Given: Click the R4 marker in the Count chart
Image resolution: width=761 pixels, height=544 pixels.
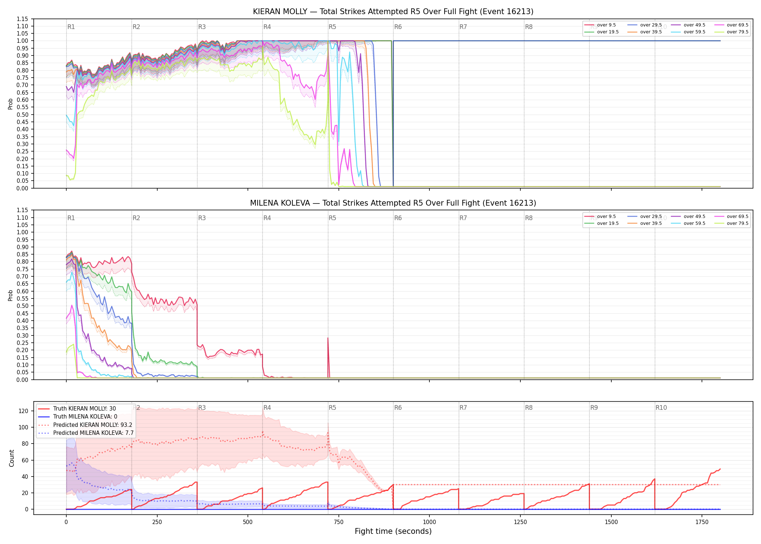Looking at the screenshot, I should click(267, 408).
